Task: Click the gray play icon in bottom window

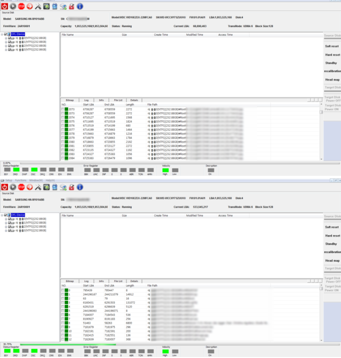Action: tap(13, 187)
